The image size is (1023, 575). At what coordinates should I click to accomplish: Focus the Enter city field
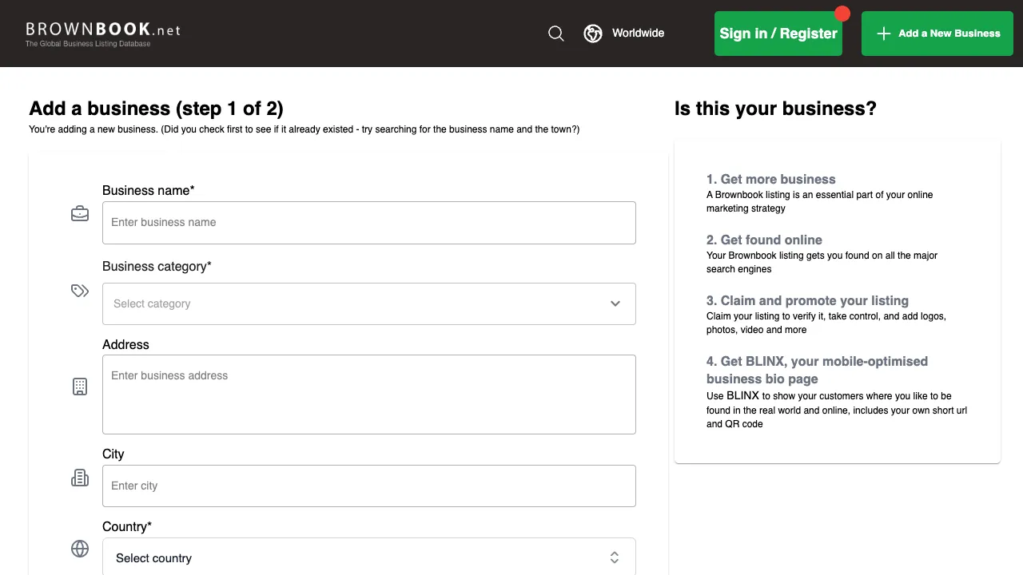click(x=369, y=486)
